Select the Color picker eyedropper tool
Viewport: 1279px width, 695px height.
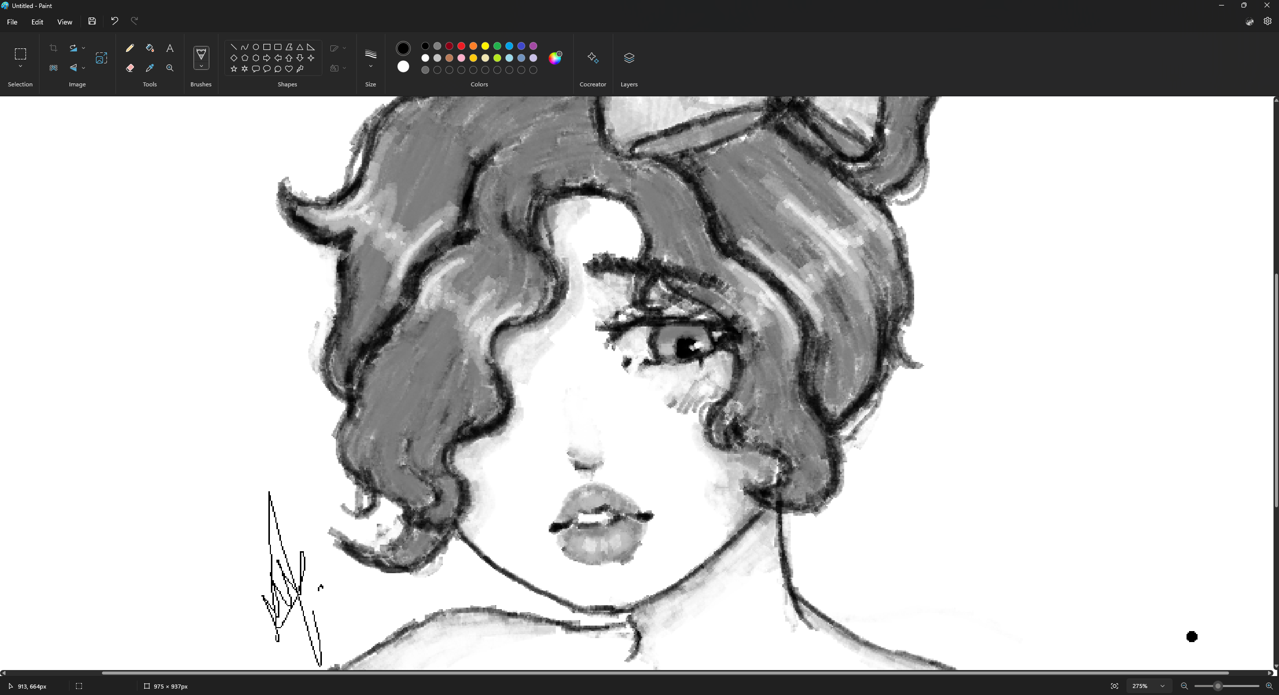pyautogui.click(x=149, y=68)
